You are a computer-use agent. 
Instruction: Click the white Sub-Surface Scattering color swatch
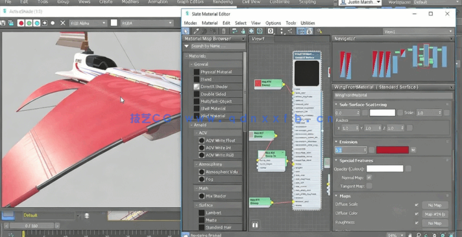[x=382, y=113]
